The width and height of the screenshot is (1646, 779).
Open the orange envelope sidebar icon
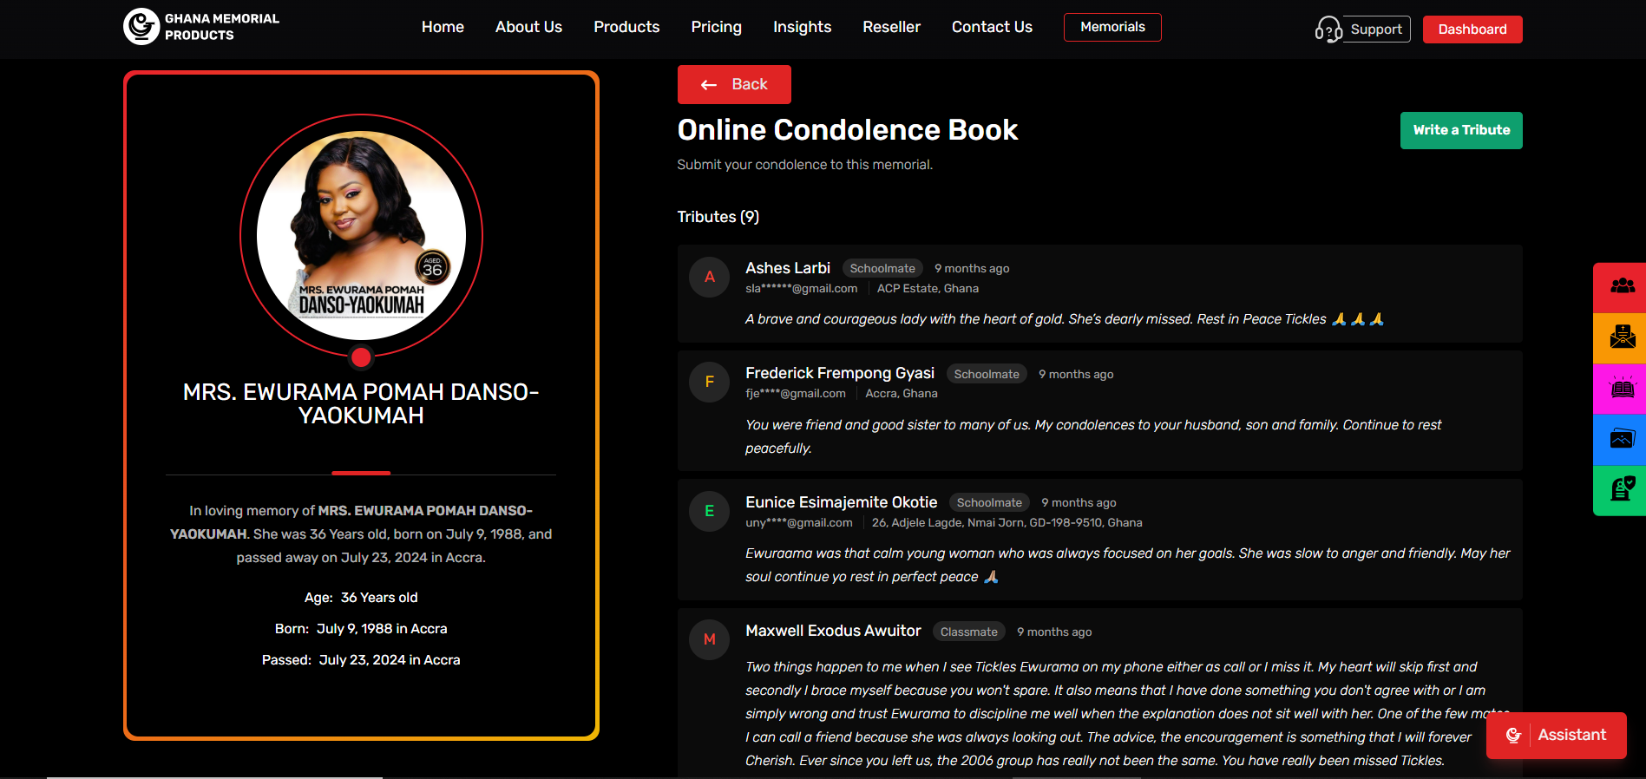pyautogui.click(x=1621, y=337)
